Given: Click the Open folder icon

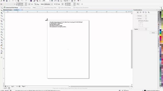Looking at the screenshot, I should point(4,1).
